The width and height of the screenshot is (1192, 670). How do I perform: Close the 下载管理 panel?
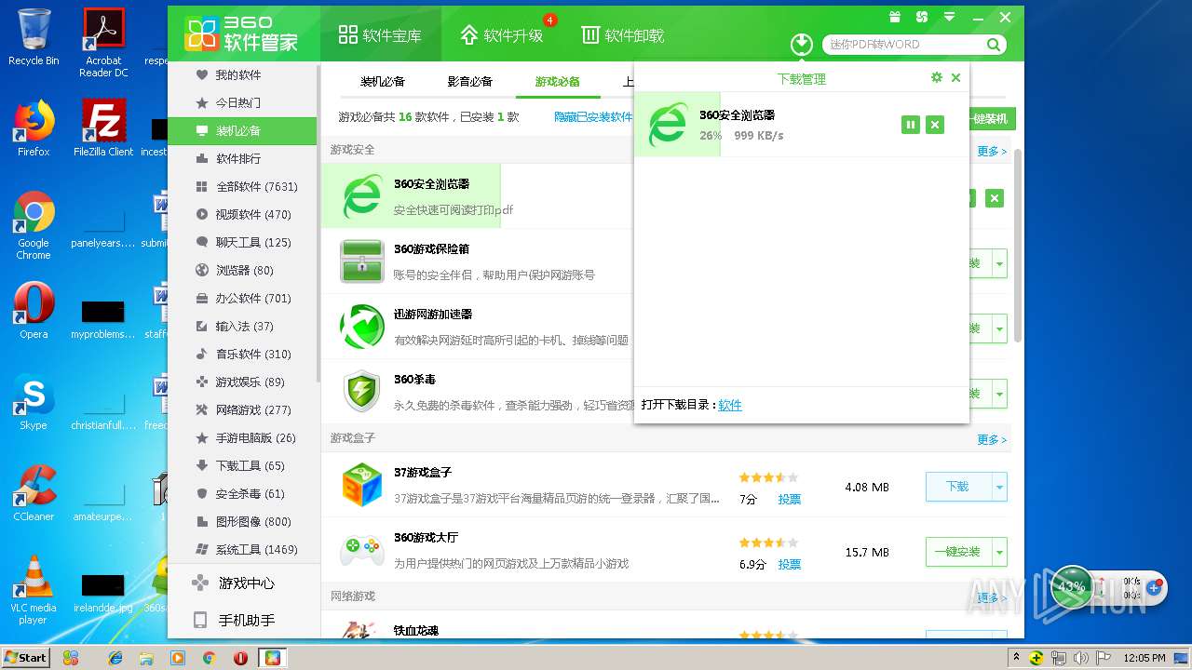pos(955,78)
